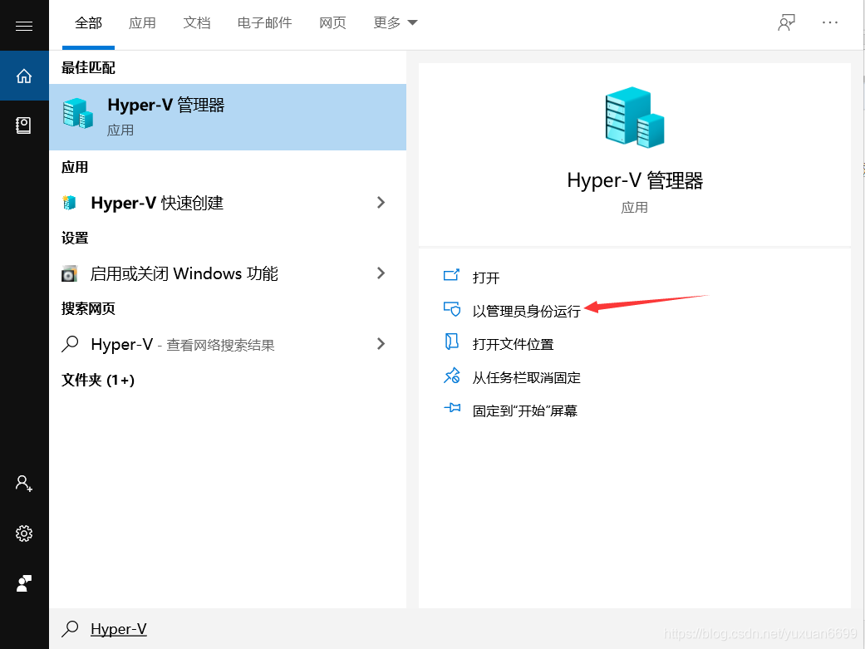Expand the Hyper-V web search chevron
This screenshot has width=865, height=649.
pyautogui.click(x=381, y=344)
